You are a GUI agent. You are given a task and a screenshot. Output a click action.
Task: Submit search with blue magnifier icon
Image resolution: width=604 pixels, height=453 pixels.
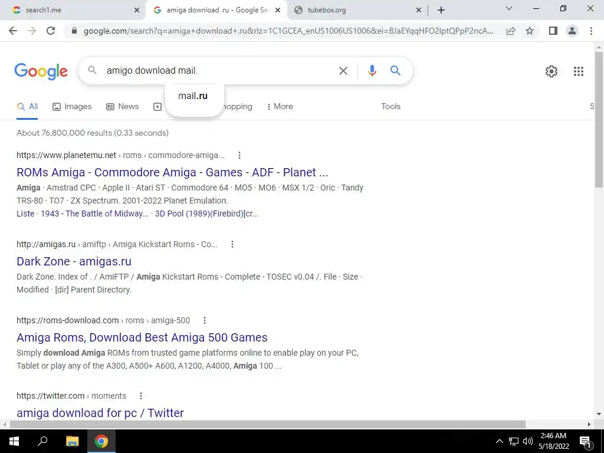point(395,71)
